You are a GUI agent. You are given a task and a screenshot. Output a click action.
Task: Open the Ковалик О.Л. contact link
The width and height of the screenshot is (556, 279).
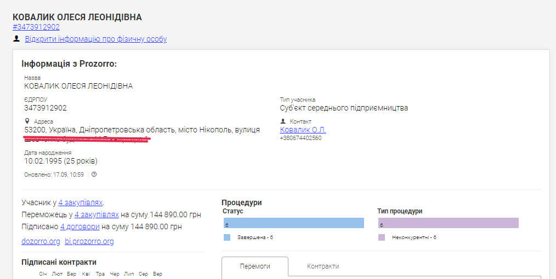point(303,130)
